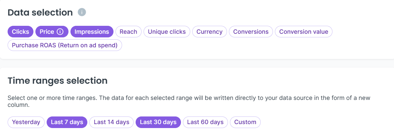Click the Time ranges selection heading
This screenshot has width=394, height=134.
(x=58, y=81)
